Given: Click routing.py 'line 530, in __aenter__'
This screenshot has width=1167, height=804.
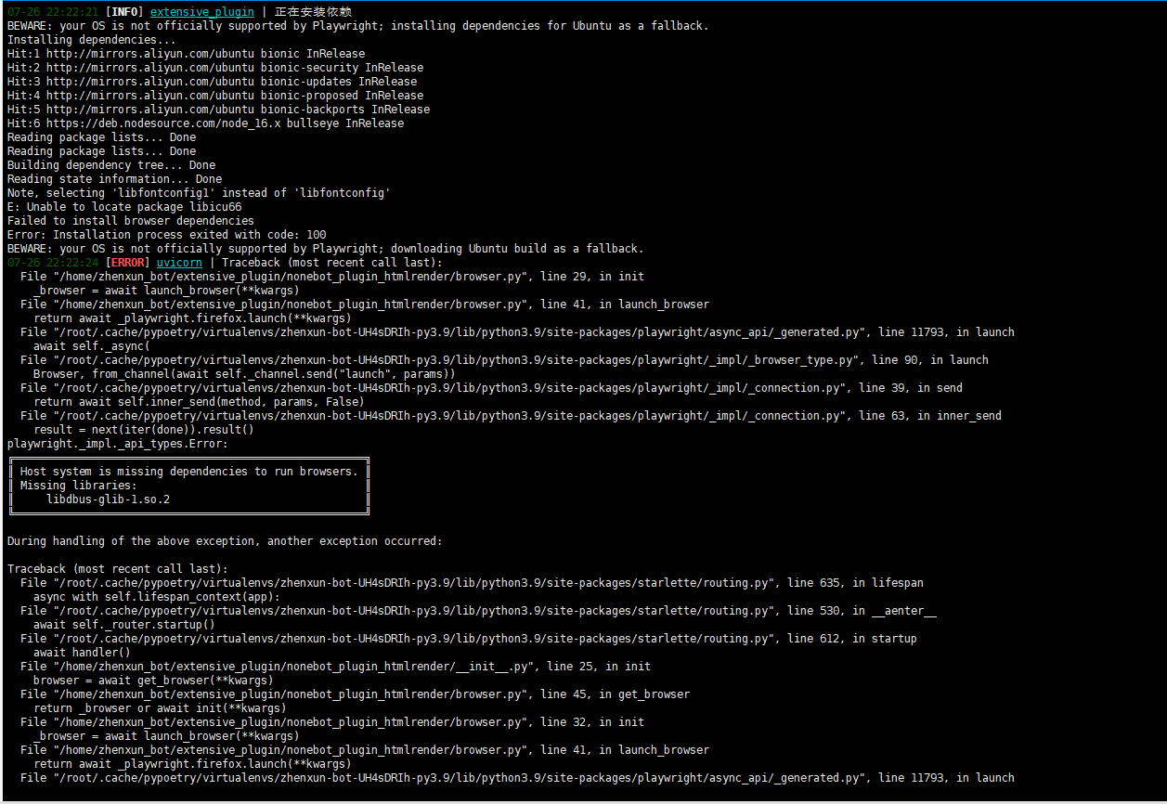Looking at the screenshot, I should 478,611.
